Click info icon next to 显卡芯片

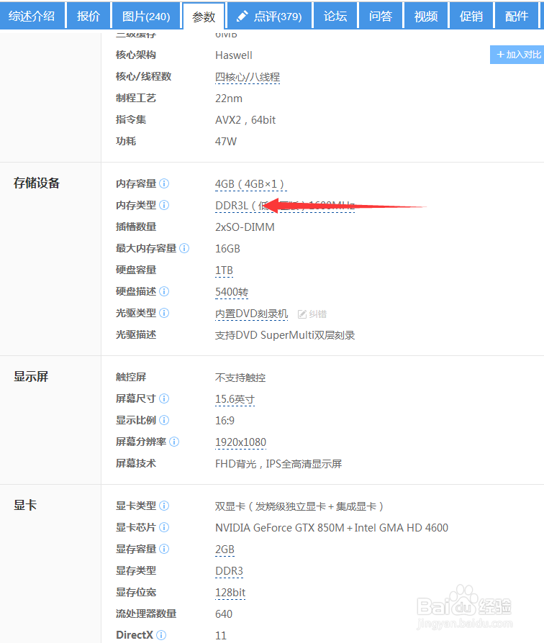164,527
